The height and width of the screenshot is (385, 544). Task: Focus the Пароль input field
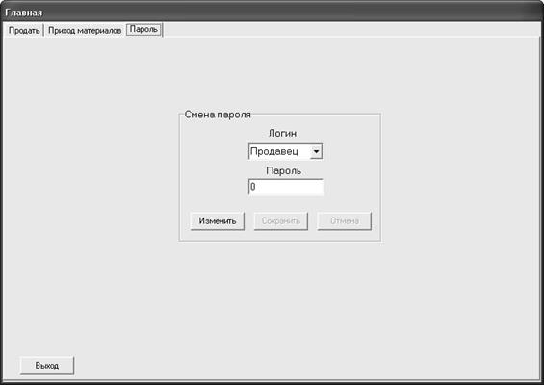[286, 187]
